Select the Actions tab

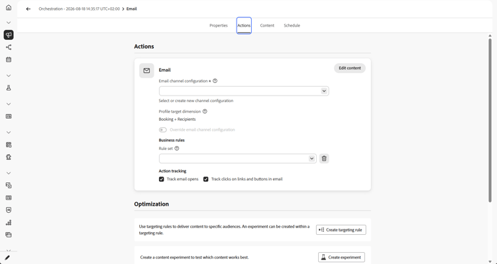click(244, 25)
